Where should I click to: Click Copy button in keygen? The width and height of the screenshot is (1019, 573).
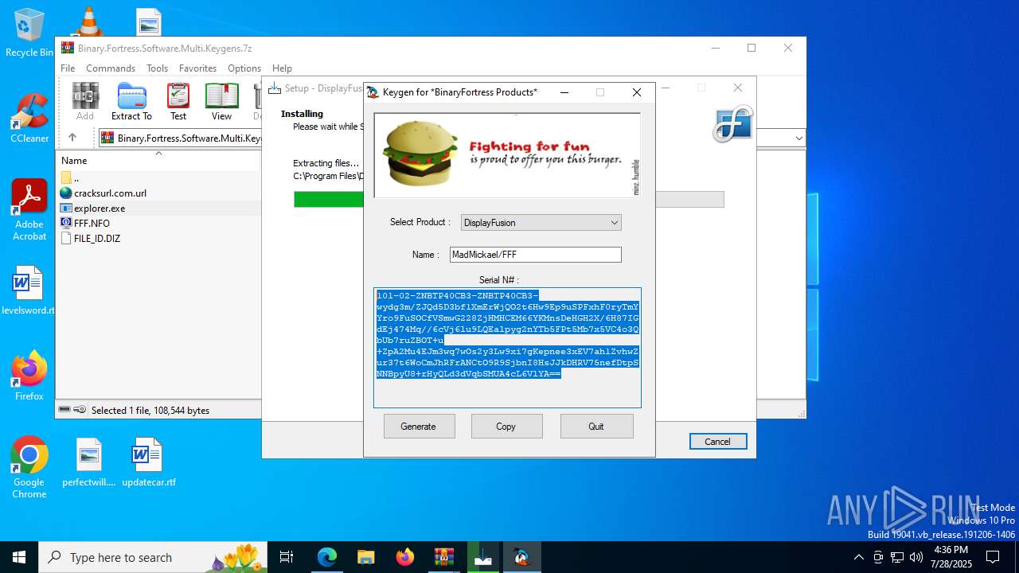click(506, 427)
